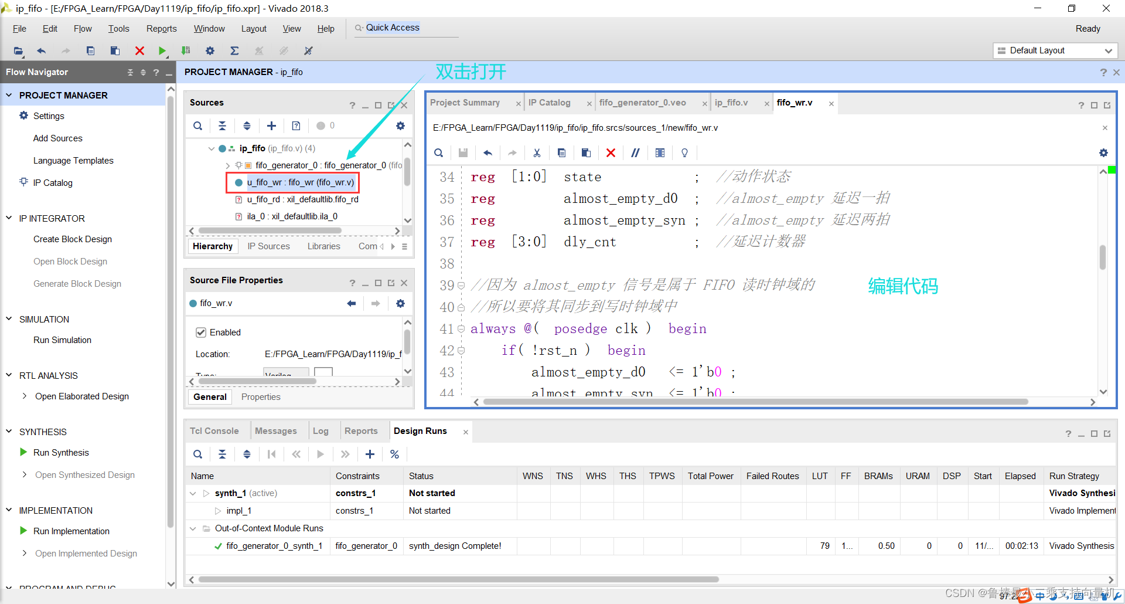Open Add Sources in Flow Navigator
Viewport: 1125px width, 604px height.
[x=57, y=138]
